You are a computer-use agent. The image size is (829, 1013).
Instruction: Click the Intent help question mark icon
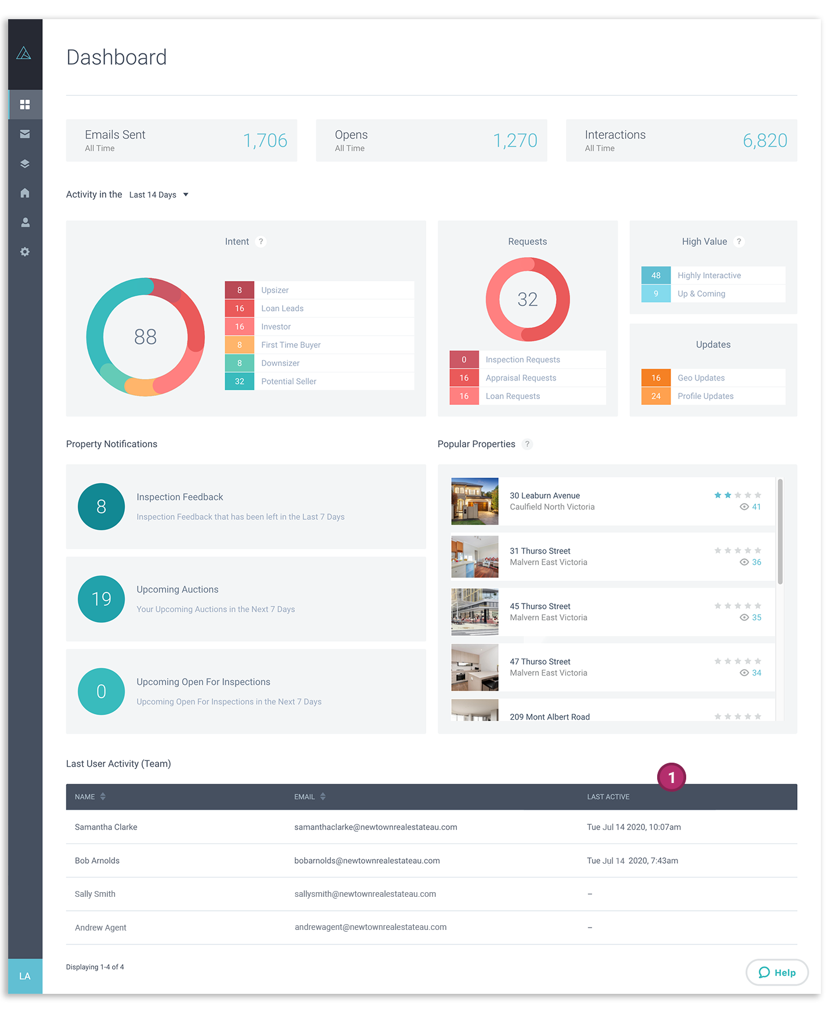pyautogui.click(x=261, y=242)
